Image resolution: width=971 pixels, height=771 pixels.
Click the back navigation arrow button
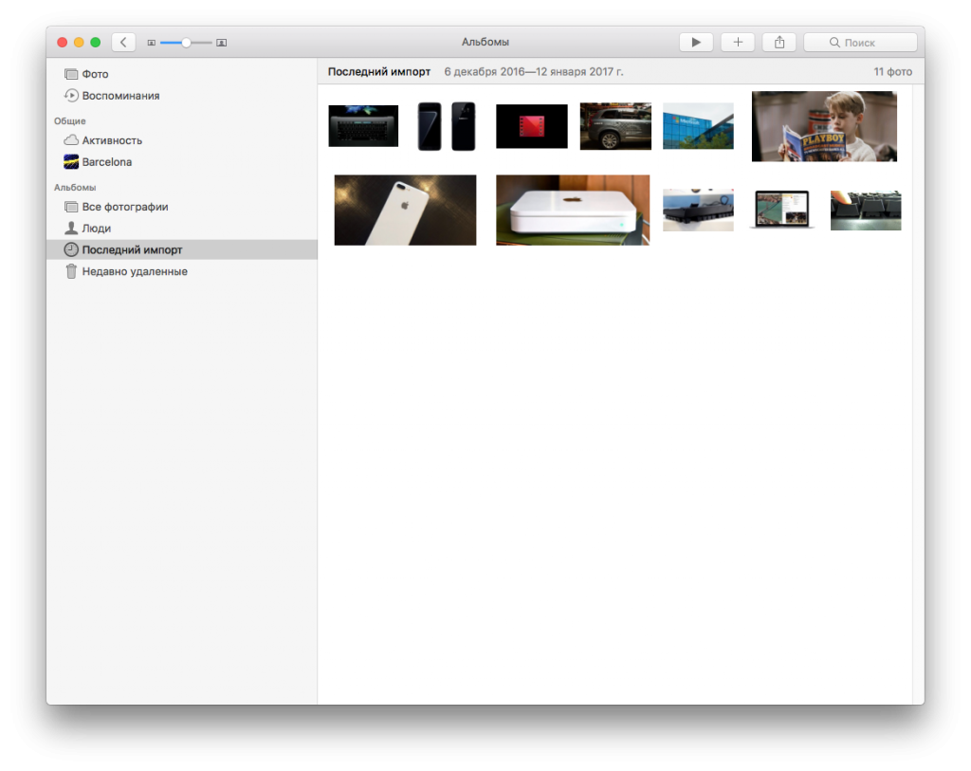point(123,42)
